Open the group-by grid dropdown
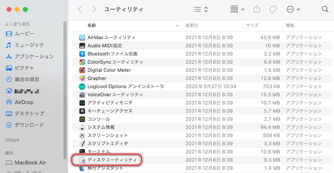The height and width of the screenshot is (173, 334). [237, 9]
